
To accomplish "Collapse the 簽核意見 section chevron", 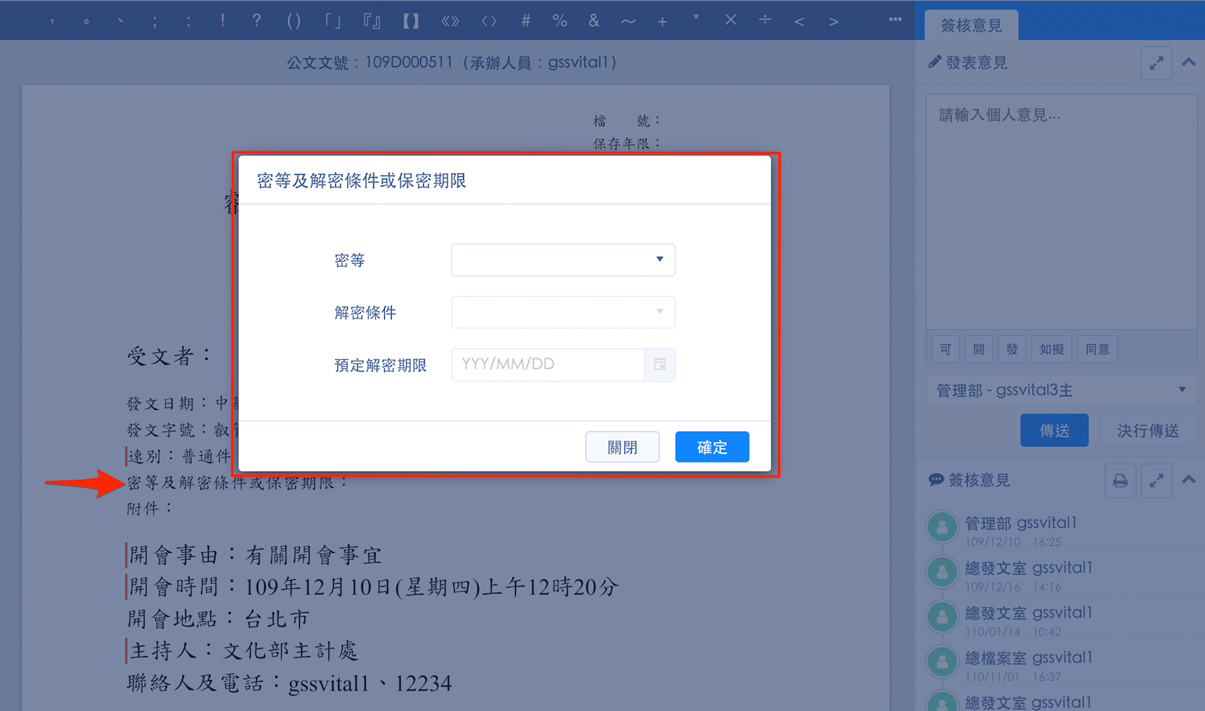I will (x=1188, y=480).
